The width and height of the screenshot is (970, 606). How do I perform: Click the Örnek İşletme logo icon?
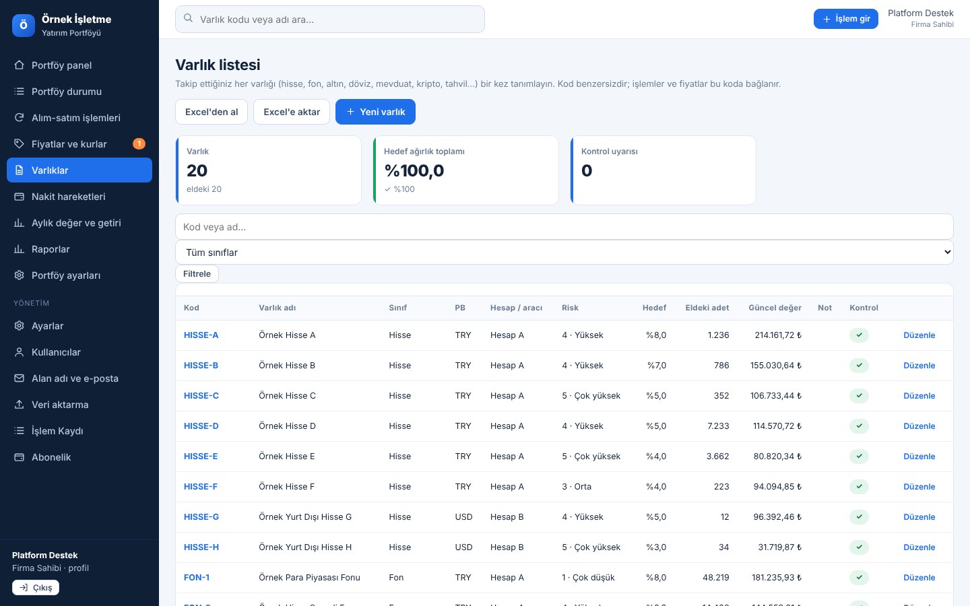tap(24, 26)
